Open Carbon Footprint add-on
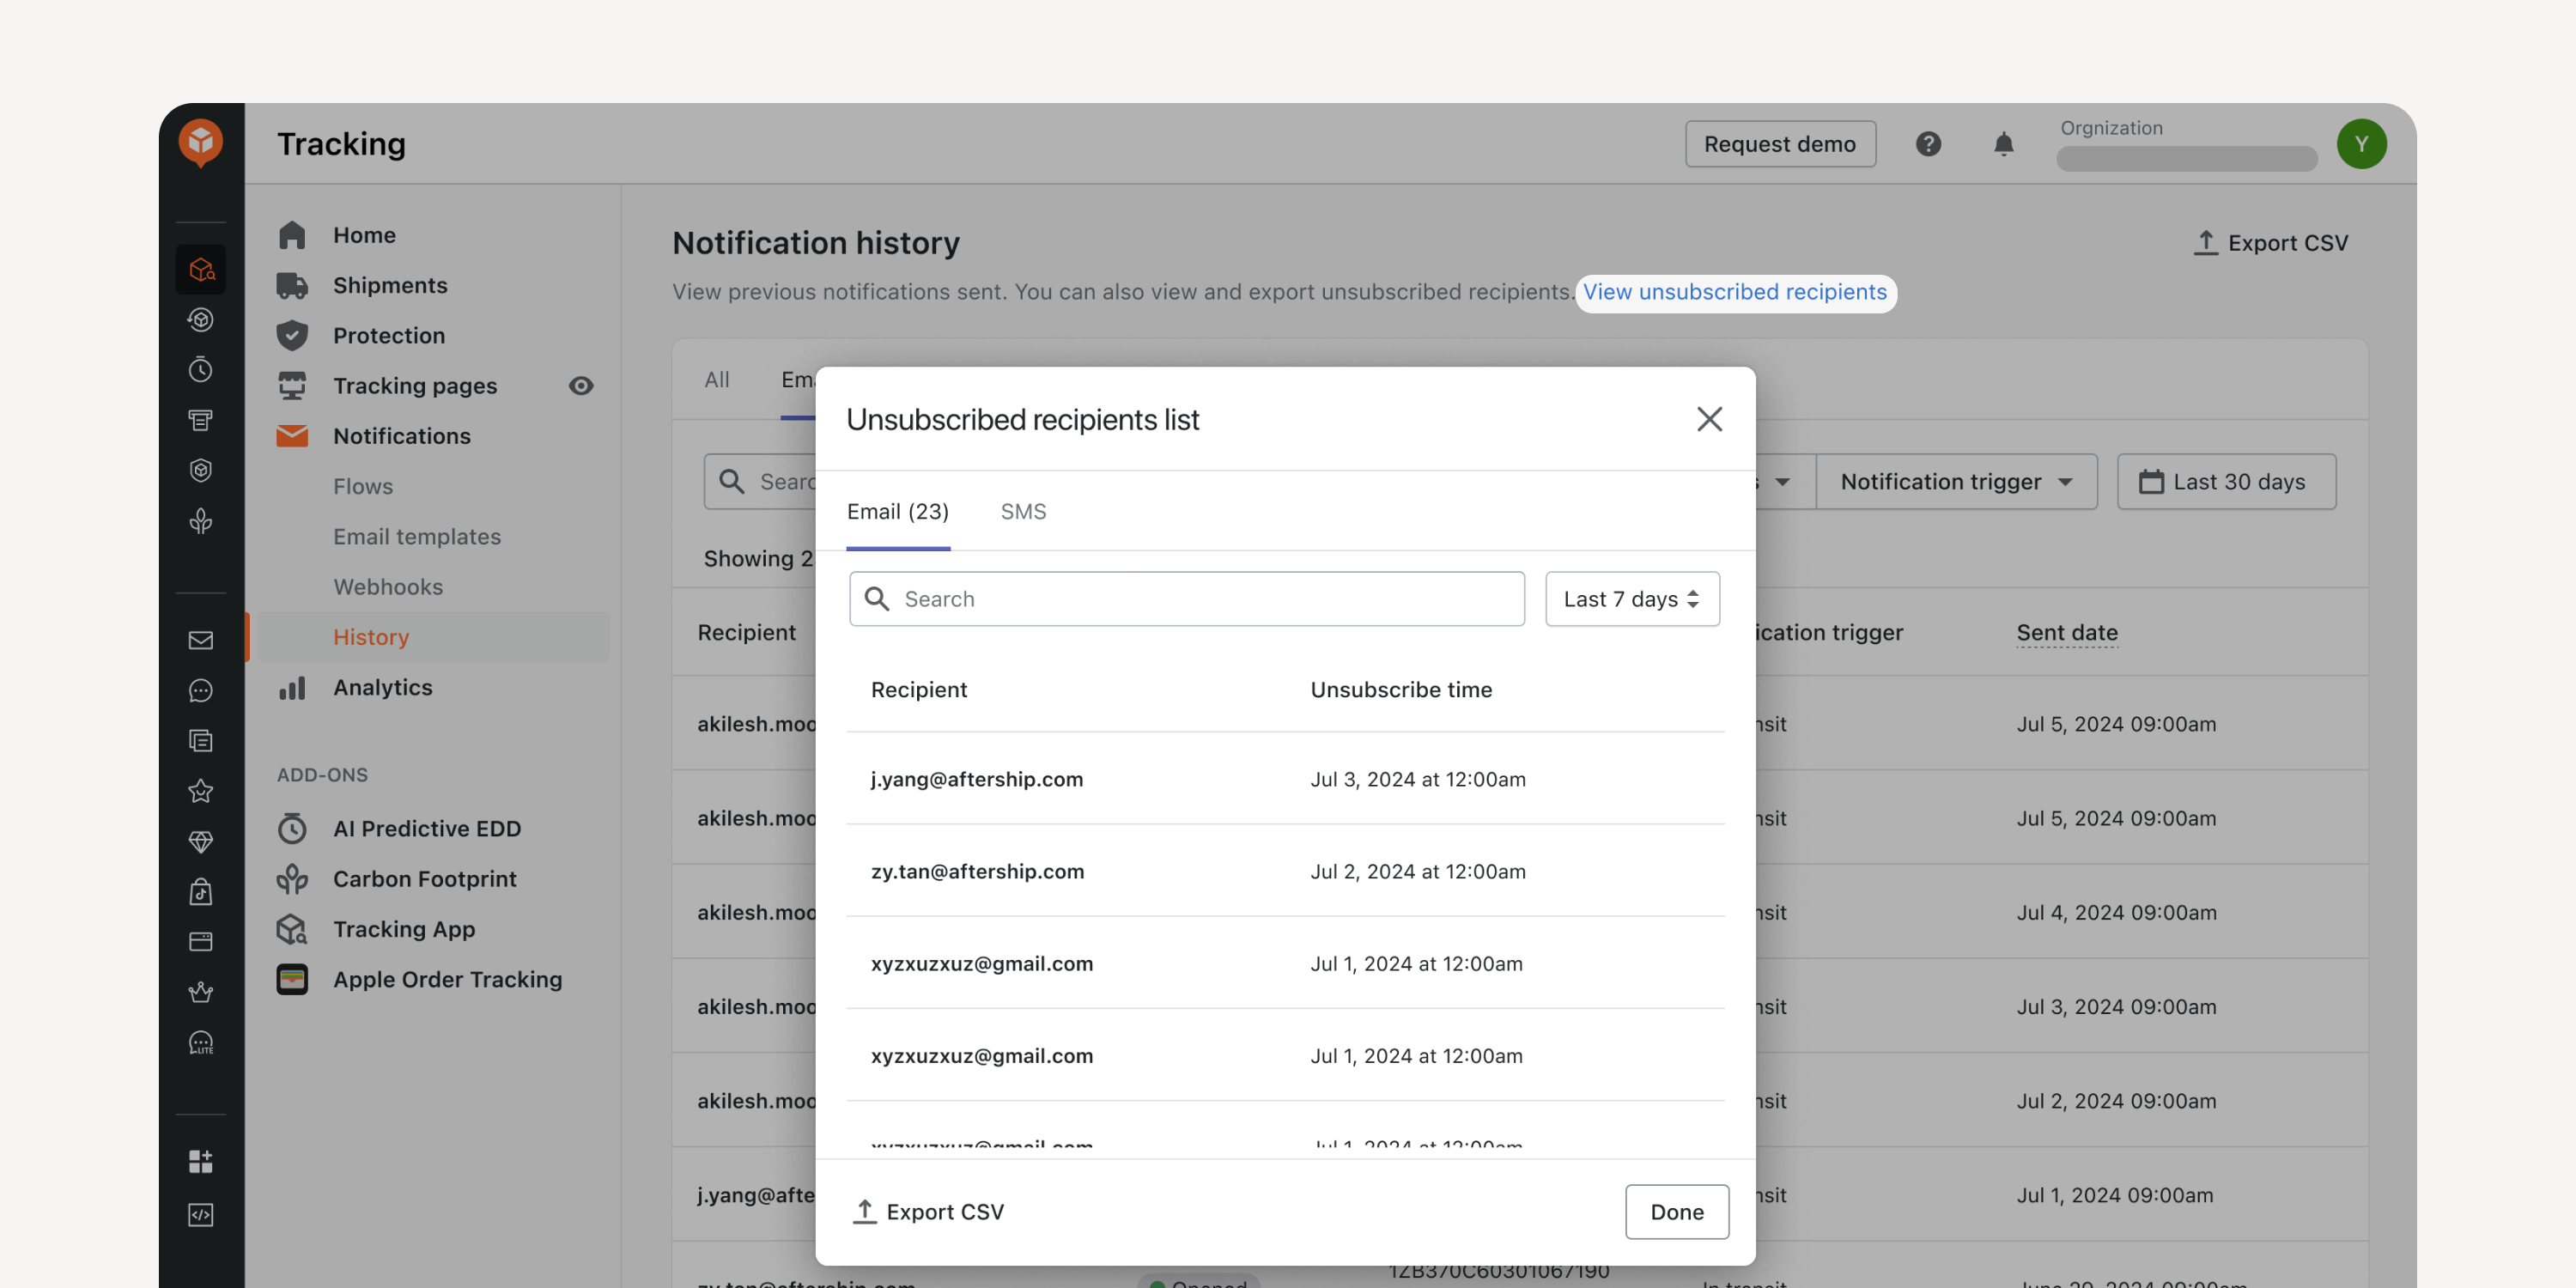 (x=424, y=879)
